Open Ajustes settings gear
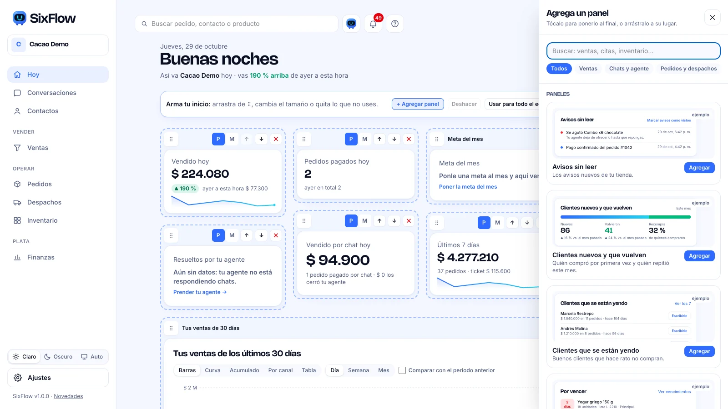Viewport: 728px width, 409px height. point(58,378)
